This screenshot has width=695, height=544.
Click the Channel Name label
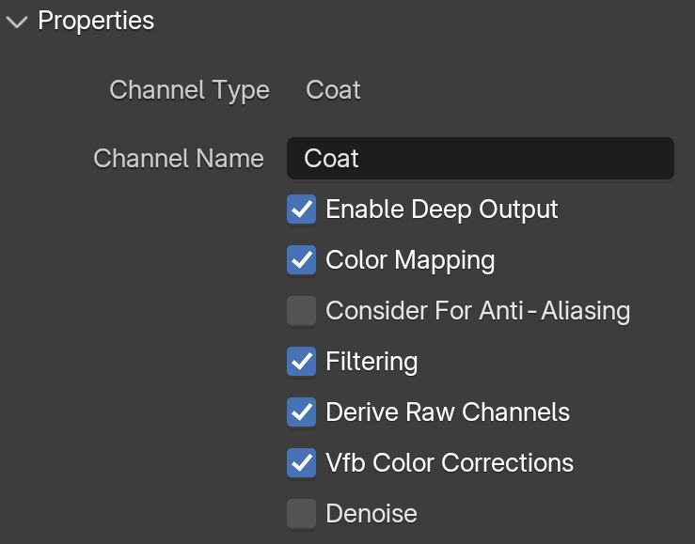tap(179, 159)
